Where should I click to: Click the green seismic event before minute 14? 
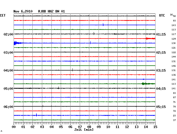[x=148, y=84]
